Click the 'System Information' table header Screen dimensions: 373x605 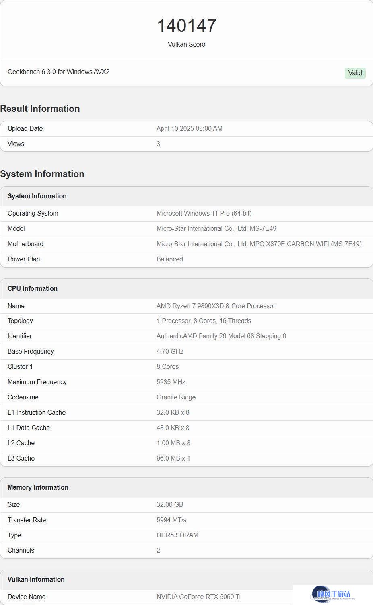[x=37, y=196]
